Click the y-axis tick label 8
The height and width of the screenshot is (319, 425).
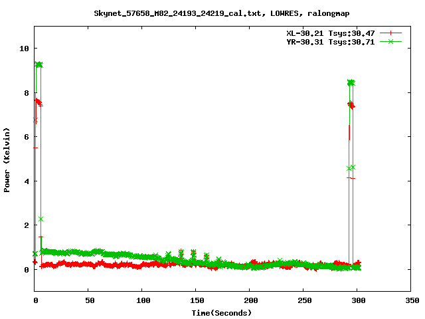(x=27, y=93)
